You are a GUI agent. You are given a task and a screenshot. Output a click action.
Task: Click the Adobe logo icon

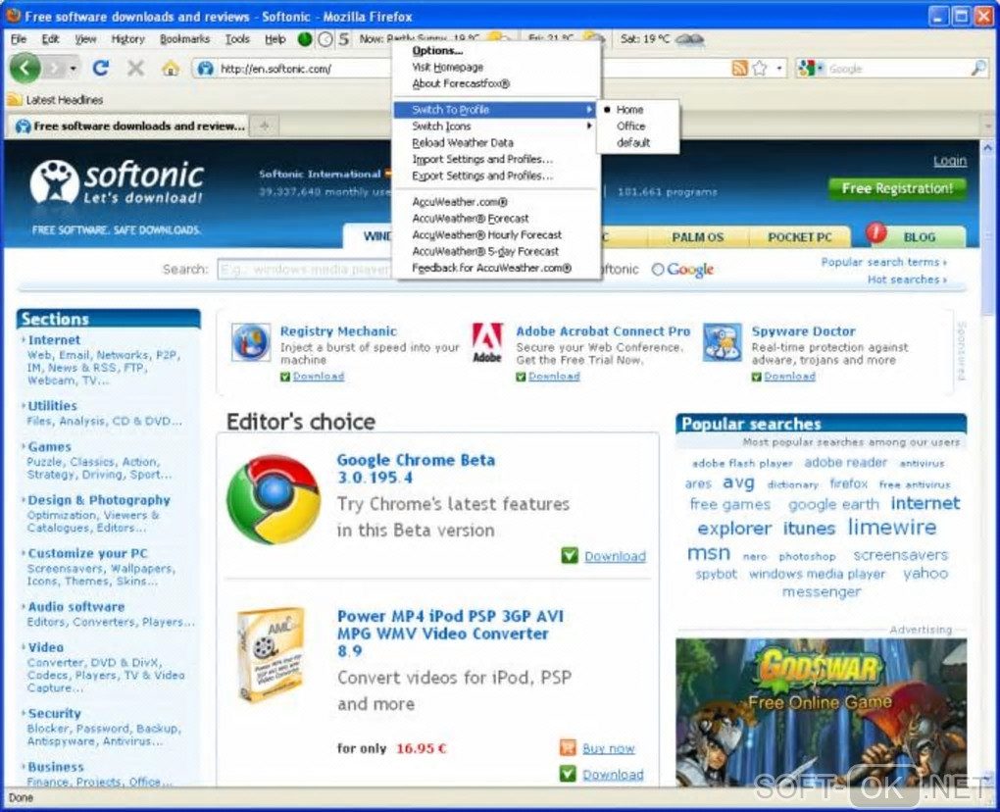[487, 342]
